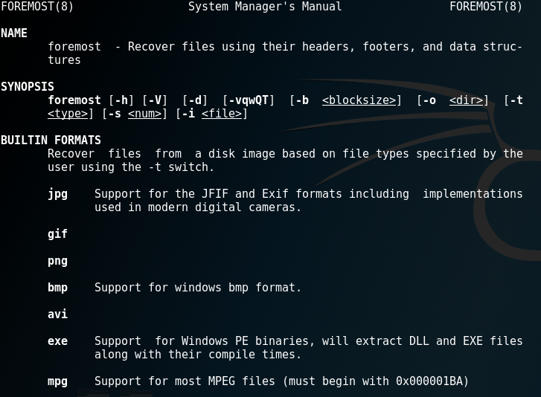Viewport: 541px width, 397px height.
Task: Click the System Manager's Manual title
Action: [x=265, y=7]
